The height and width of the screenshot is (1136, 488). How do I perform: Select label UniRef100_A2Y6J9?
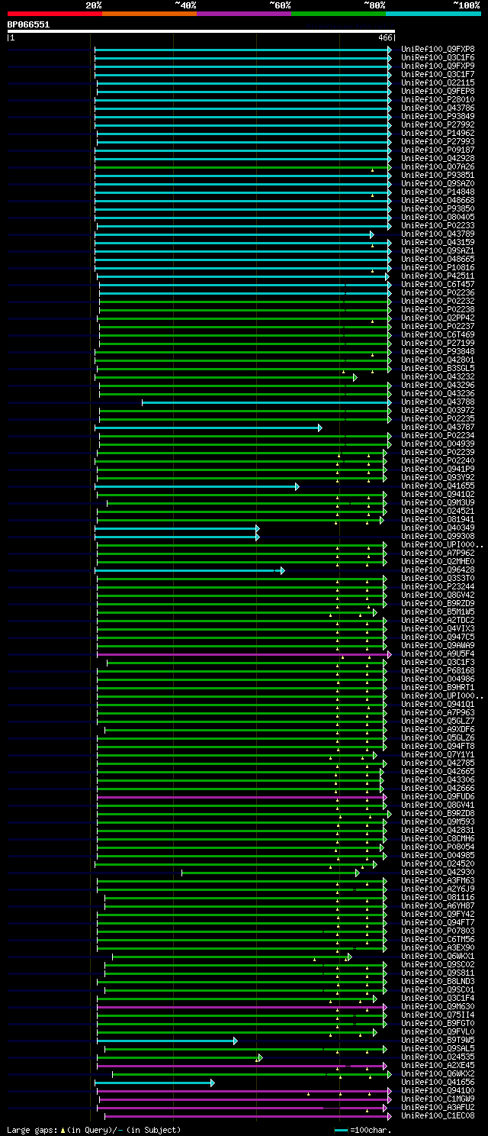point(438,889)
